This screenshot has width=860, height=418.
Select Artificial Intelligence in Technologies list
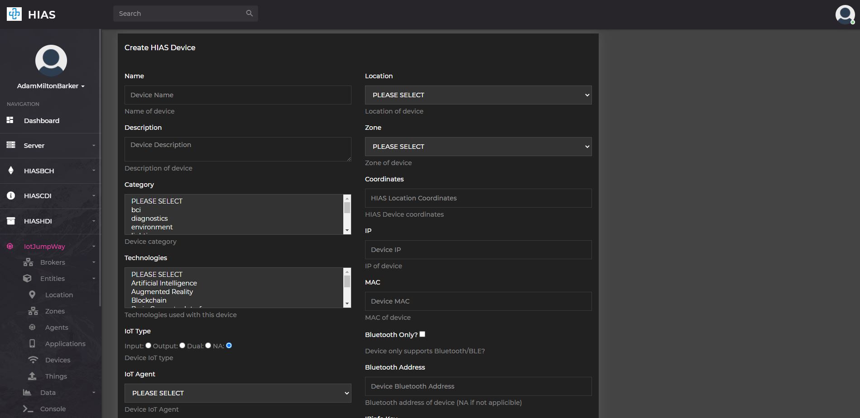tap(164, 283)
